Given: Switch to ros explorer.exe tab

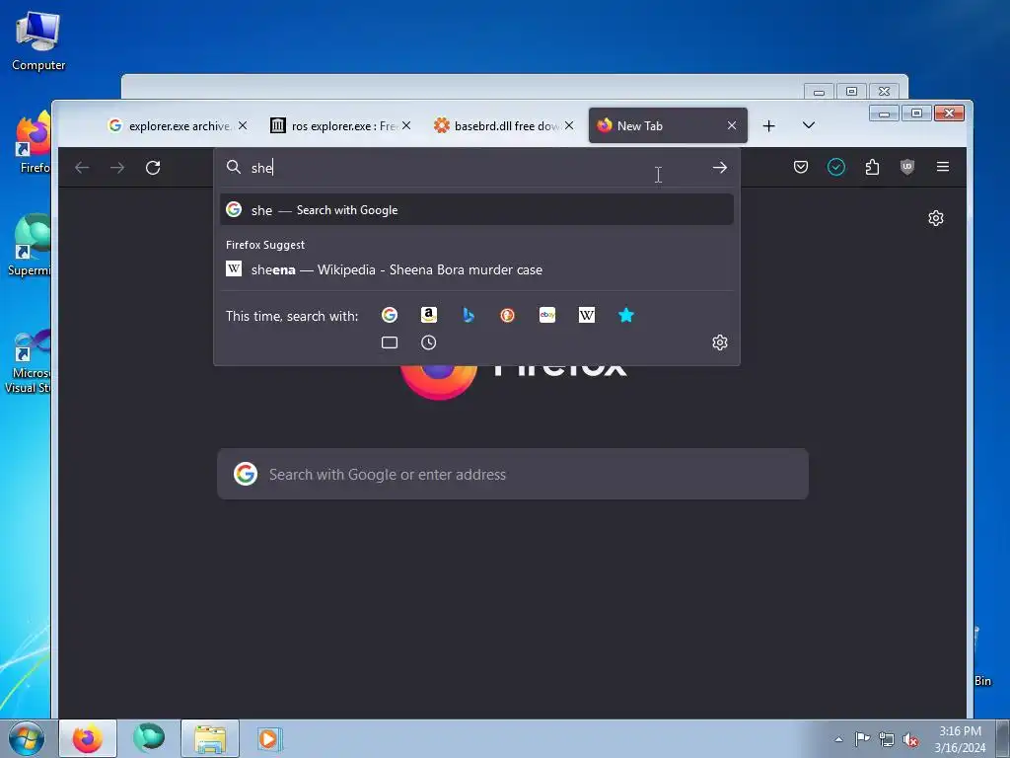Looking at the screenshot, I should (x=341, y=125).
